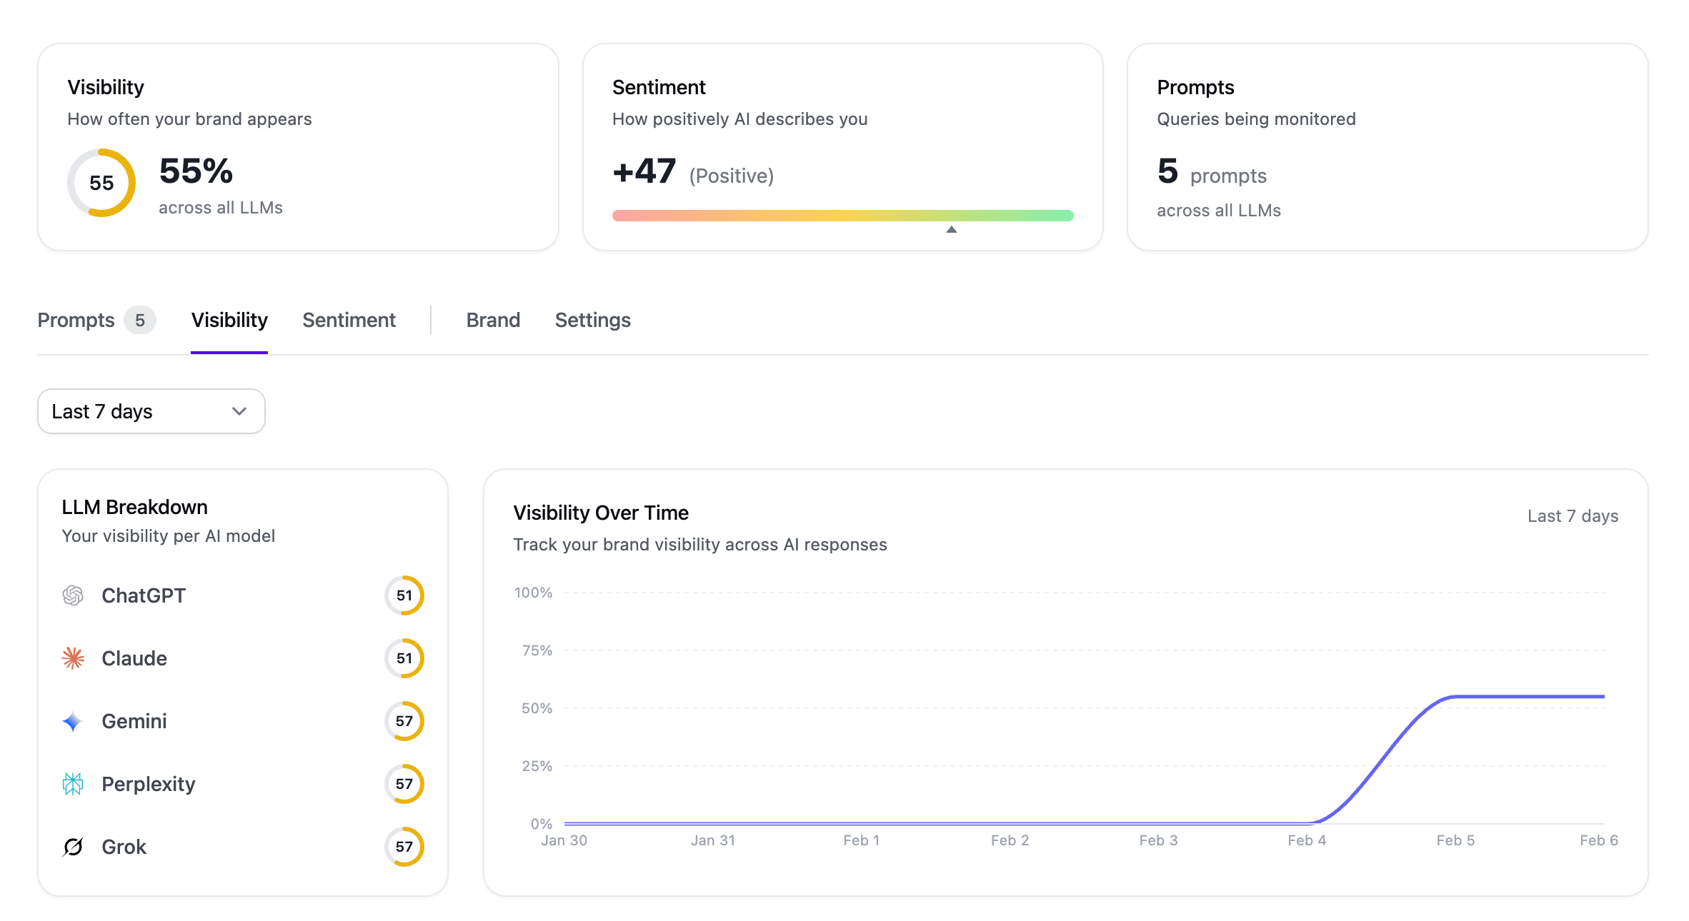Click the Perplexity logo icon
Screen dimensions: 1689x921
[x=73, y=784]
